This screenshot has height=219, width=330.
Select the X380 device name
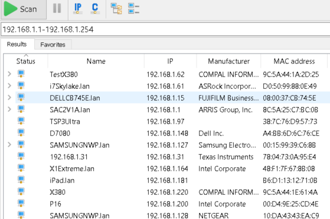[x=57, y=192]
